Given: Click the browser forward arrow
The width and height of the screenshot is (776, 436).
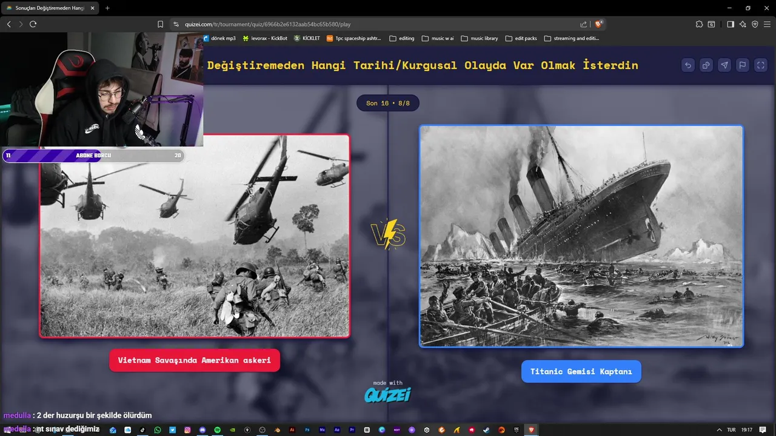Looking at the screenshot, I should click(x=21, y=24).
